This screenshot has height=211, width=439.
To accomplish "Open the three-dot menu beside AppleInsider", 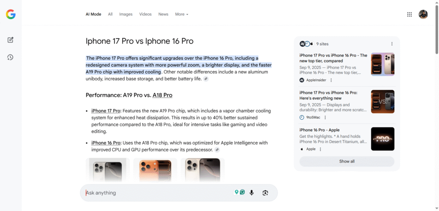I will point(331,80).
